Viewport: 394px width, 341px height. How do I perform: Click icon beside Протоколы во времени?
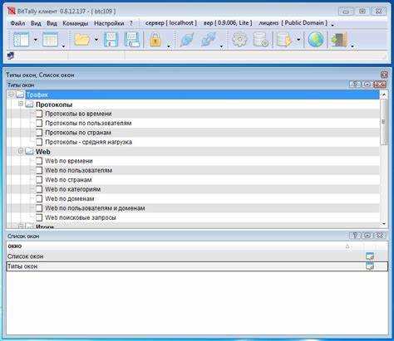click(39, 114)
